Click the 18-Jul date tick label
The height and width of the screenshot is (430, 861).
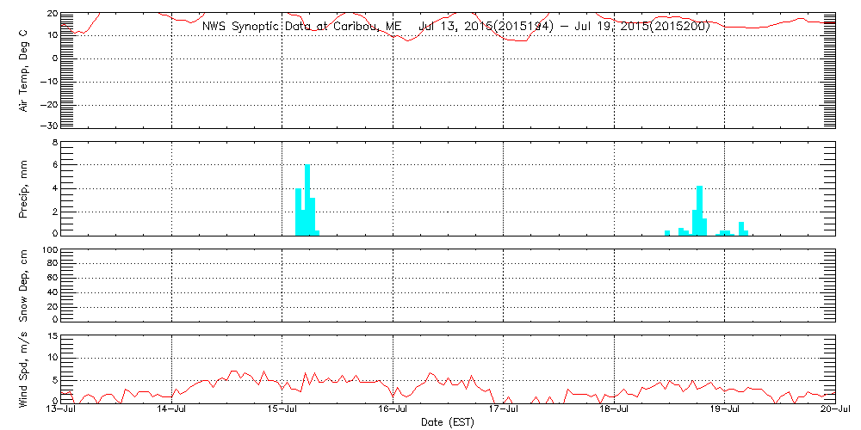(x=614, y=410)
